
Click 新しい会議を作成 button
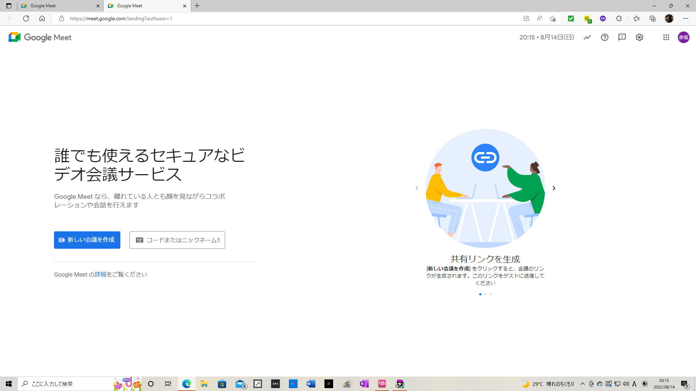[x=87, y=240]
